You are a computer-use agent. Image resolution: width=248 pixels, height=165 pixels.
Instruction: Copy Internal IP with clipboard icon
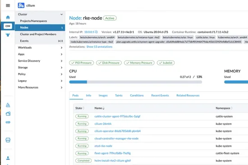click(x=96, y=32)
